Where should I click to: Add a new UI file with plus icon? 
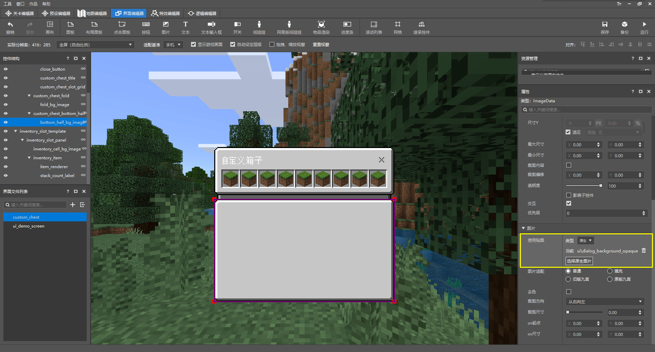pos(73,205)
